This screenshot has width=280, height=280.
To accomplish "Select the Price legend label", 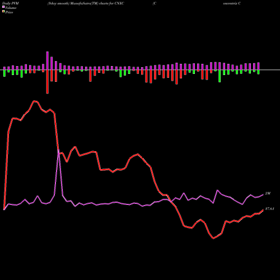I will [10, 12].
